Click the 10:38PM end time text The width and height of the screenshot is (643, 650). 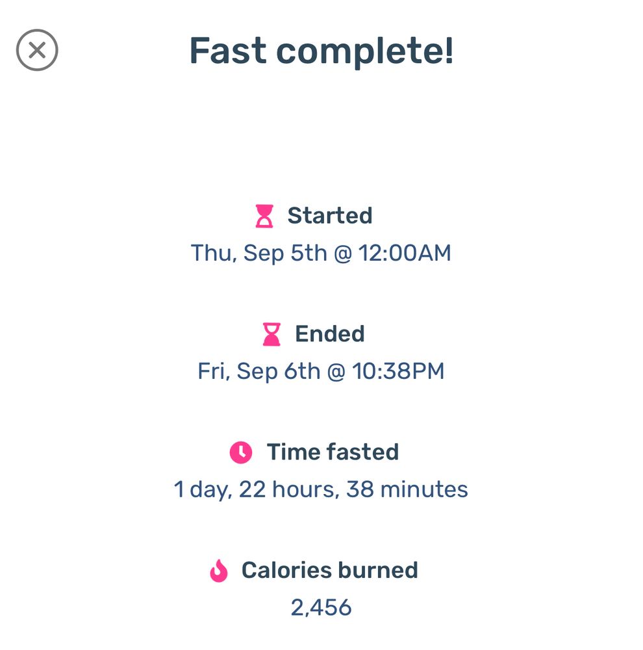[398, 371]
